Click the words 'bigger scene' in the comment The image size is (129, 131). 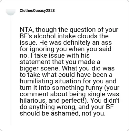click(39, 68)
